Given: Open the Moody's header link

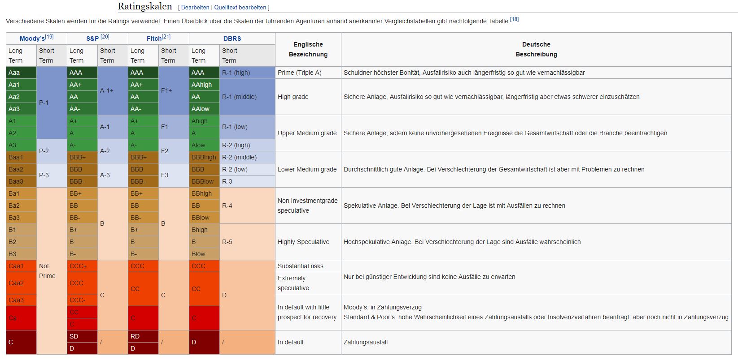Looking at the screenshot, I should tap(32, 39).
